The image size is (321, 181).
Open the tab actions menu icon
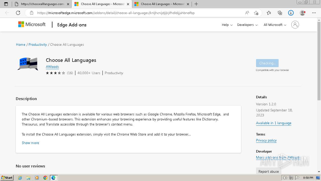[x=6, y=4]
